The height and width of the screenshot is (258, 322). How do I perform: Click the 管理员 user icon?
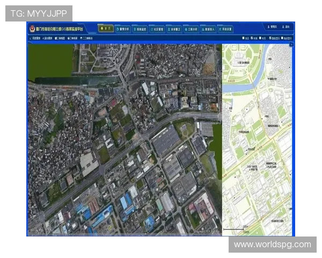272,26
